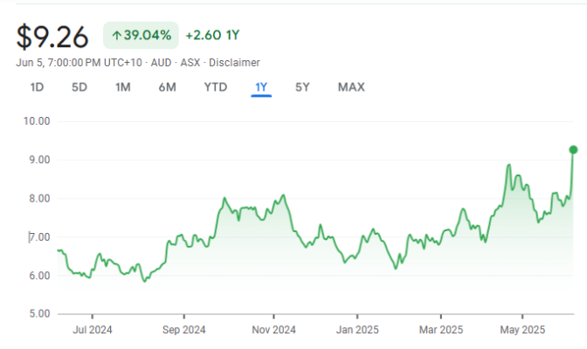
Task: Click the Jan 2025 axis label
Action: pyautogui.click(x=357, y=330)
